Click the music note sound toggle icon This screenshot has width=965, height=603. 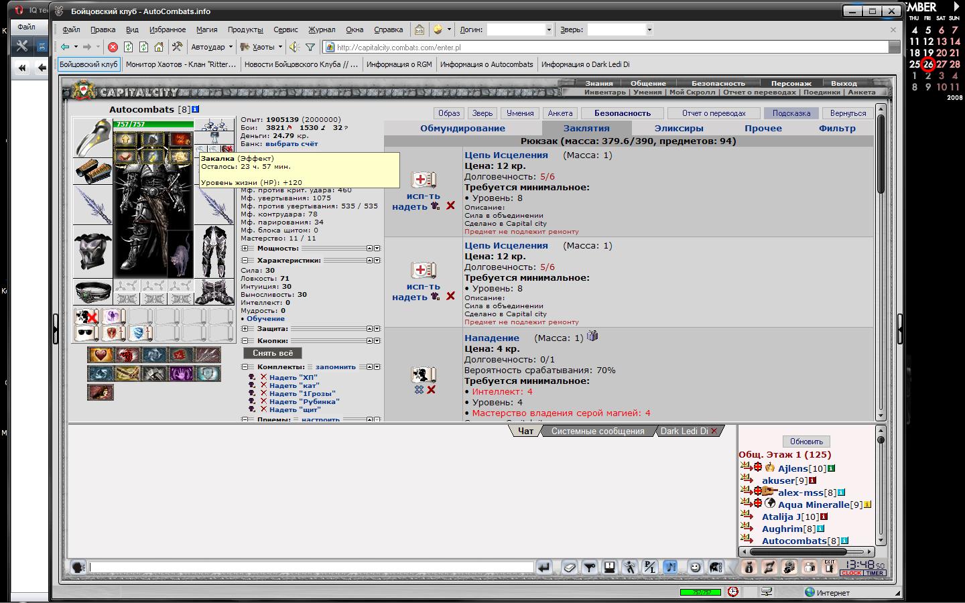pos(670,567)
